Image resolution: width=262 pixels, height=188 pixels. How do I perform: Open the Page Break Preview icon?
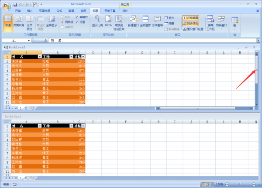point(29,19)
